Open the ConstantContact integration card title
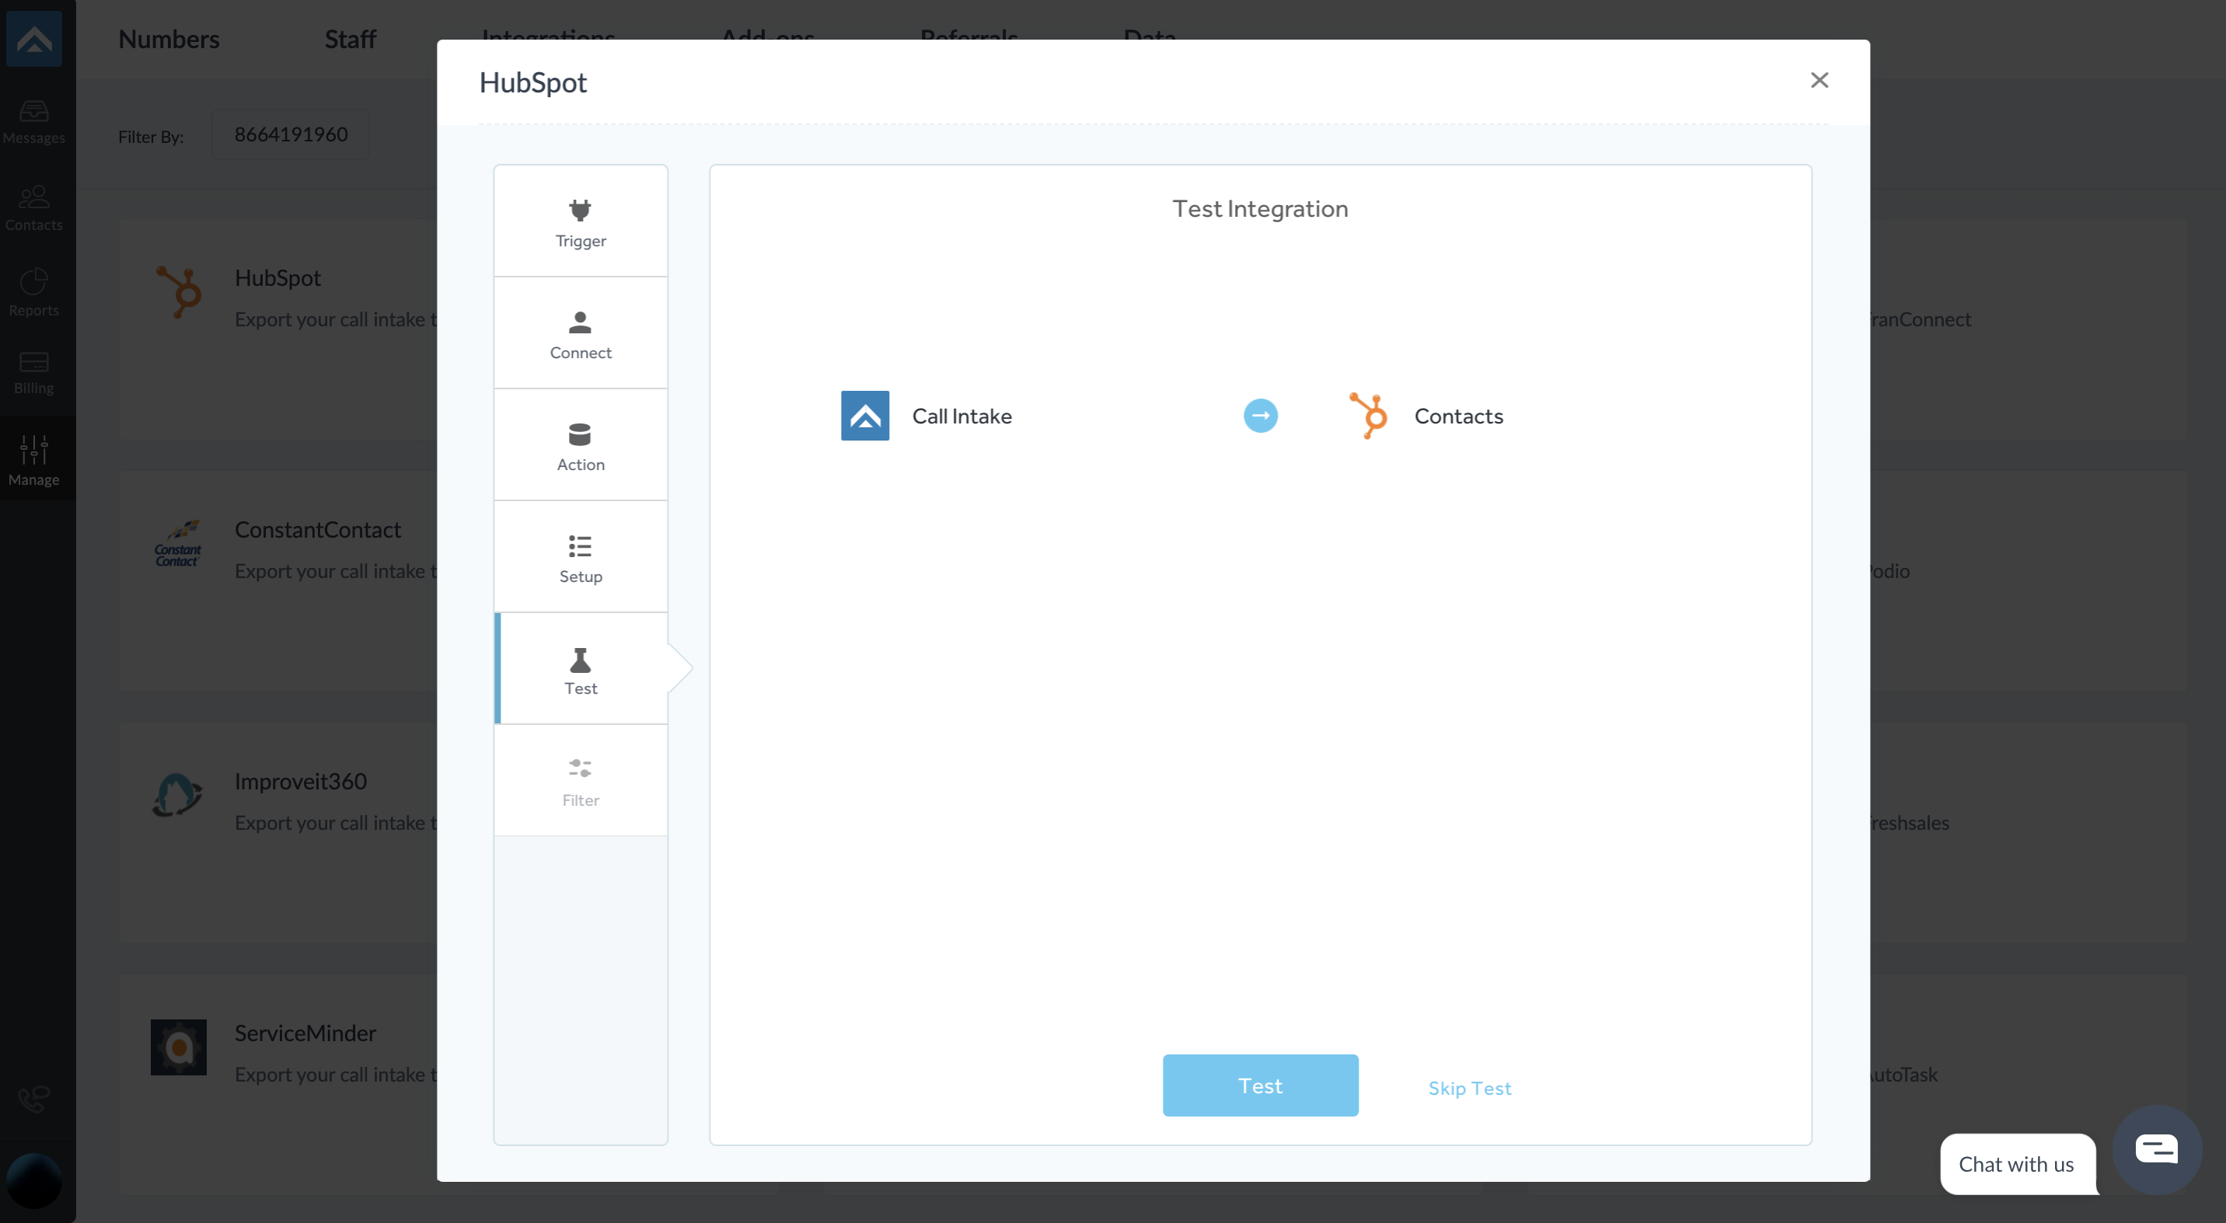 pos(317,529)
